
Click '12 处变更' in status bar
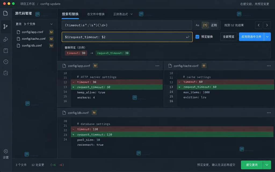[38, 165]
